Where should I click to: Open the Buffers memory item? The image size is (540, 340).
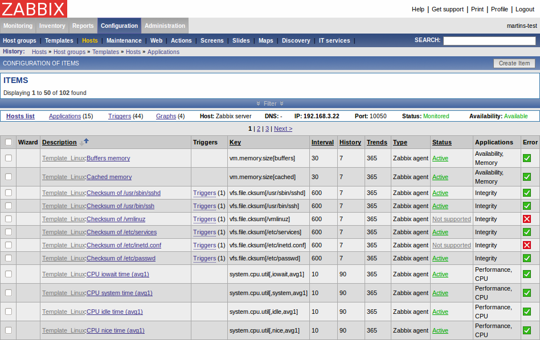tap(108, 158)
